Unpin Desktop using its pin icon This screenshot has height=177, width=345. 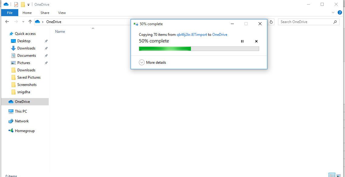click(x=46, y=41)
